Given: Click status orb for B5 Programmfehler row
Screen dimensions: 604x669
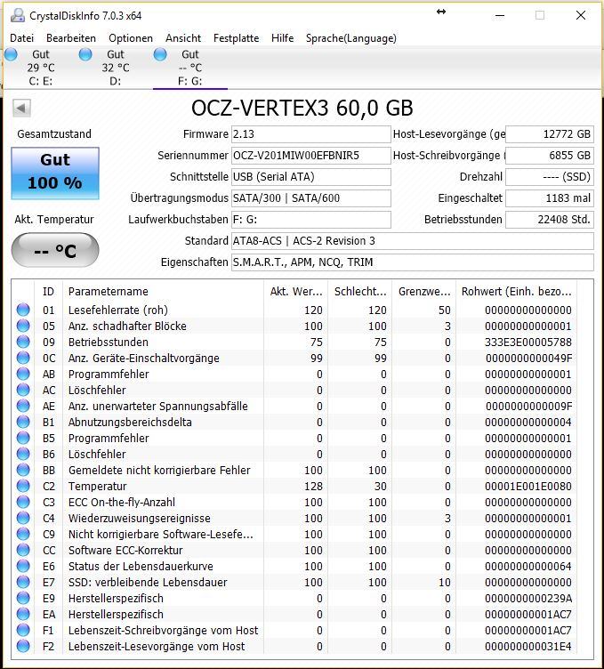Looking at the screenshot, I should coord(23,438).
